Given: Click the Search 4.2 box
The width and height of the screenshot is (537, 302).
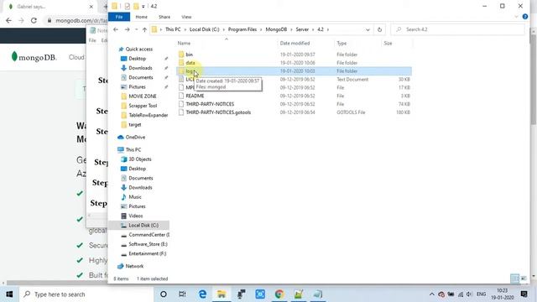Looking at the screenshot, I should pyautogui.click(x=458, y=30).
